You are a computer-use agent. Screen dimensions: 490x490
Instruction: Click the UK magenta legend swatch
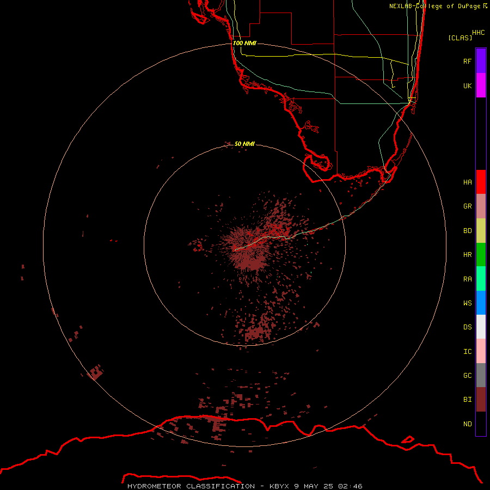481,85
